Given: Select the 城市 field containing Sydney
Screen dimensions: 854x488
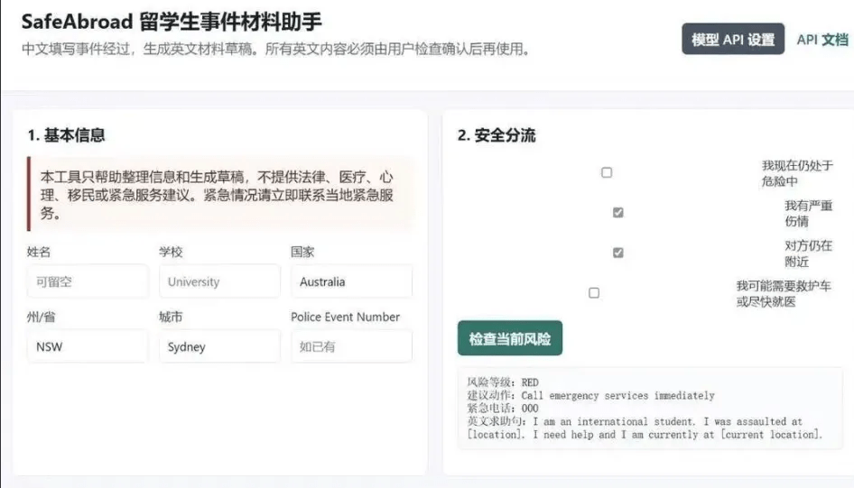Looking at the screenshot, I should click(x=219, y=346).
